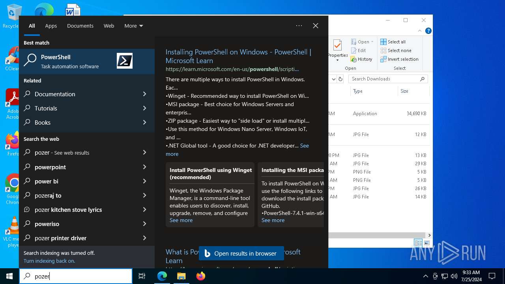Launch Firefox from the taskbar
The height and width of the screenshot is (284, 505).
[201, 276]
